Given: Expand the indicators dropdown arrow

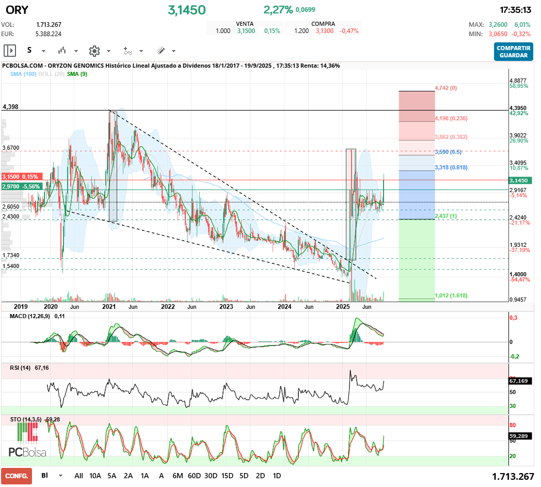Looking at the screenshot, I should [141, 51].
